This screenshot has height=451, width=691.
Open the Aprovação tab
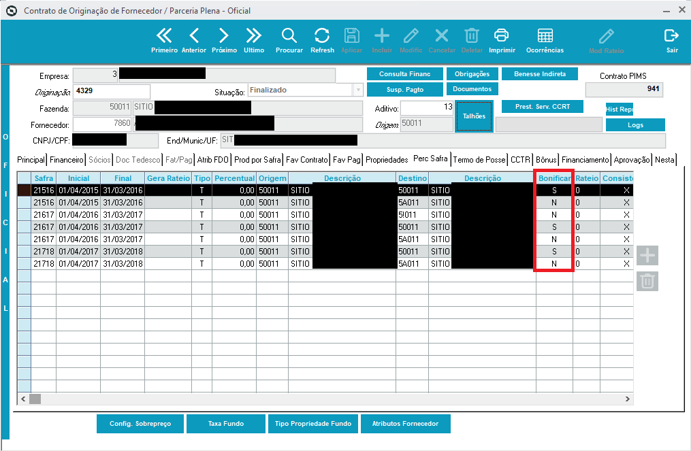pyautogui.click(x=632, y=160)
